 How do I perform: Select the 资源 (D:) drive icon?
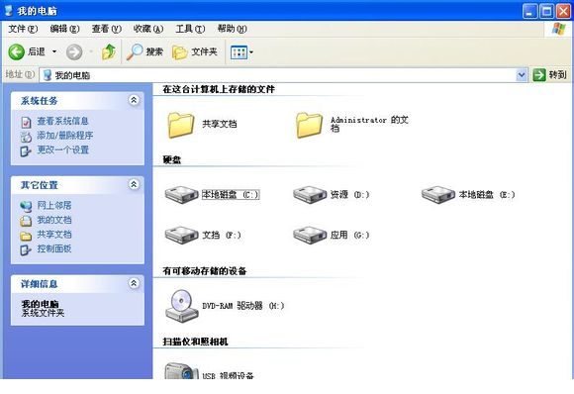(x=310, y=194)
